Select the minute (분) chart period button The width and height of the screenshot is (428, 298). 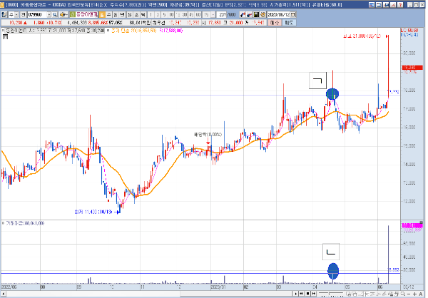pos(130,14)
